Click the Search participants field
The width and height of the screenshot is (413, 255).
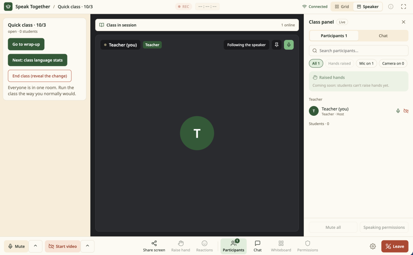pyautogui.click(x=359, y=50)
